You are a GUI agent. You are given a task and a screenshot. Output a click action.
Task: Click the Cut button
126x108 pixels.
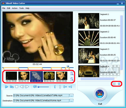pyautogui.click(x=100, y=94)
